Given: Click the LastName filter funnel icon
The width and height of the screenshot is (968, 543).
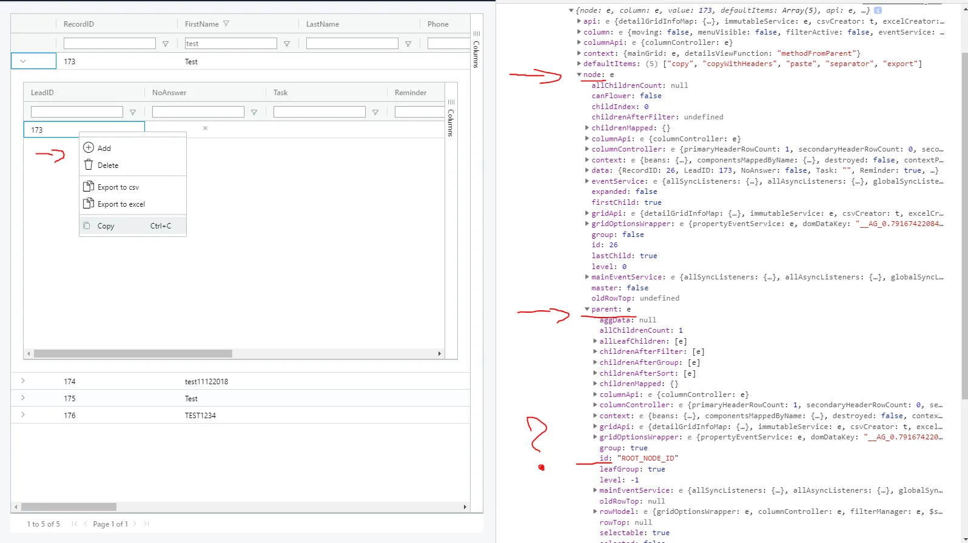Looking at the screenshot, I should pyautogui.click(x=408, y=44).
